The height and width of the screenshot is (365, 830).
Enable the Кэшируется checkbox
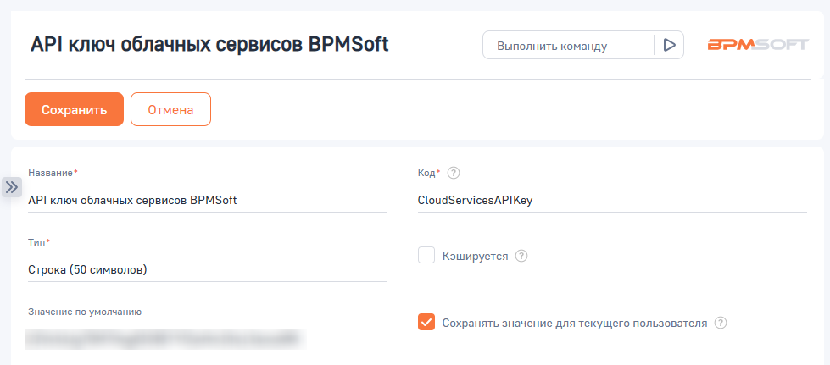[x=426, y=256]
